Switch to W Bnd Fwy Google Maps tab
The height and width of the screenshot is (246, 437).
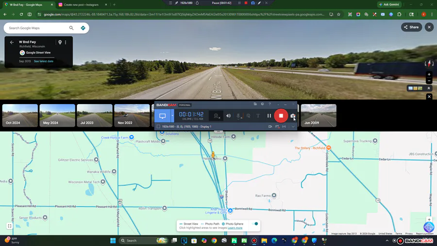pos(29,4)
